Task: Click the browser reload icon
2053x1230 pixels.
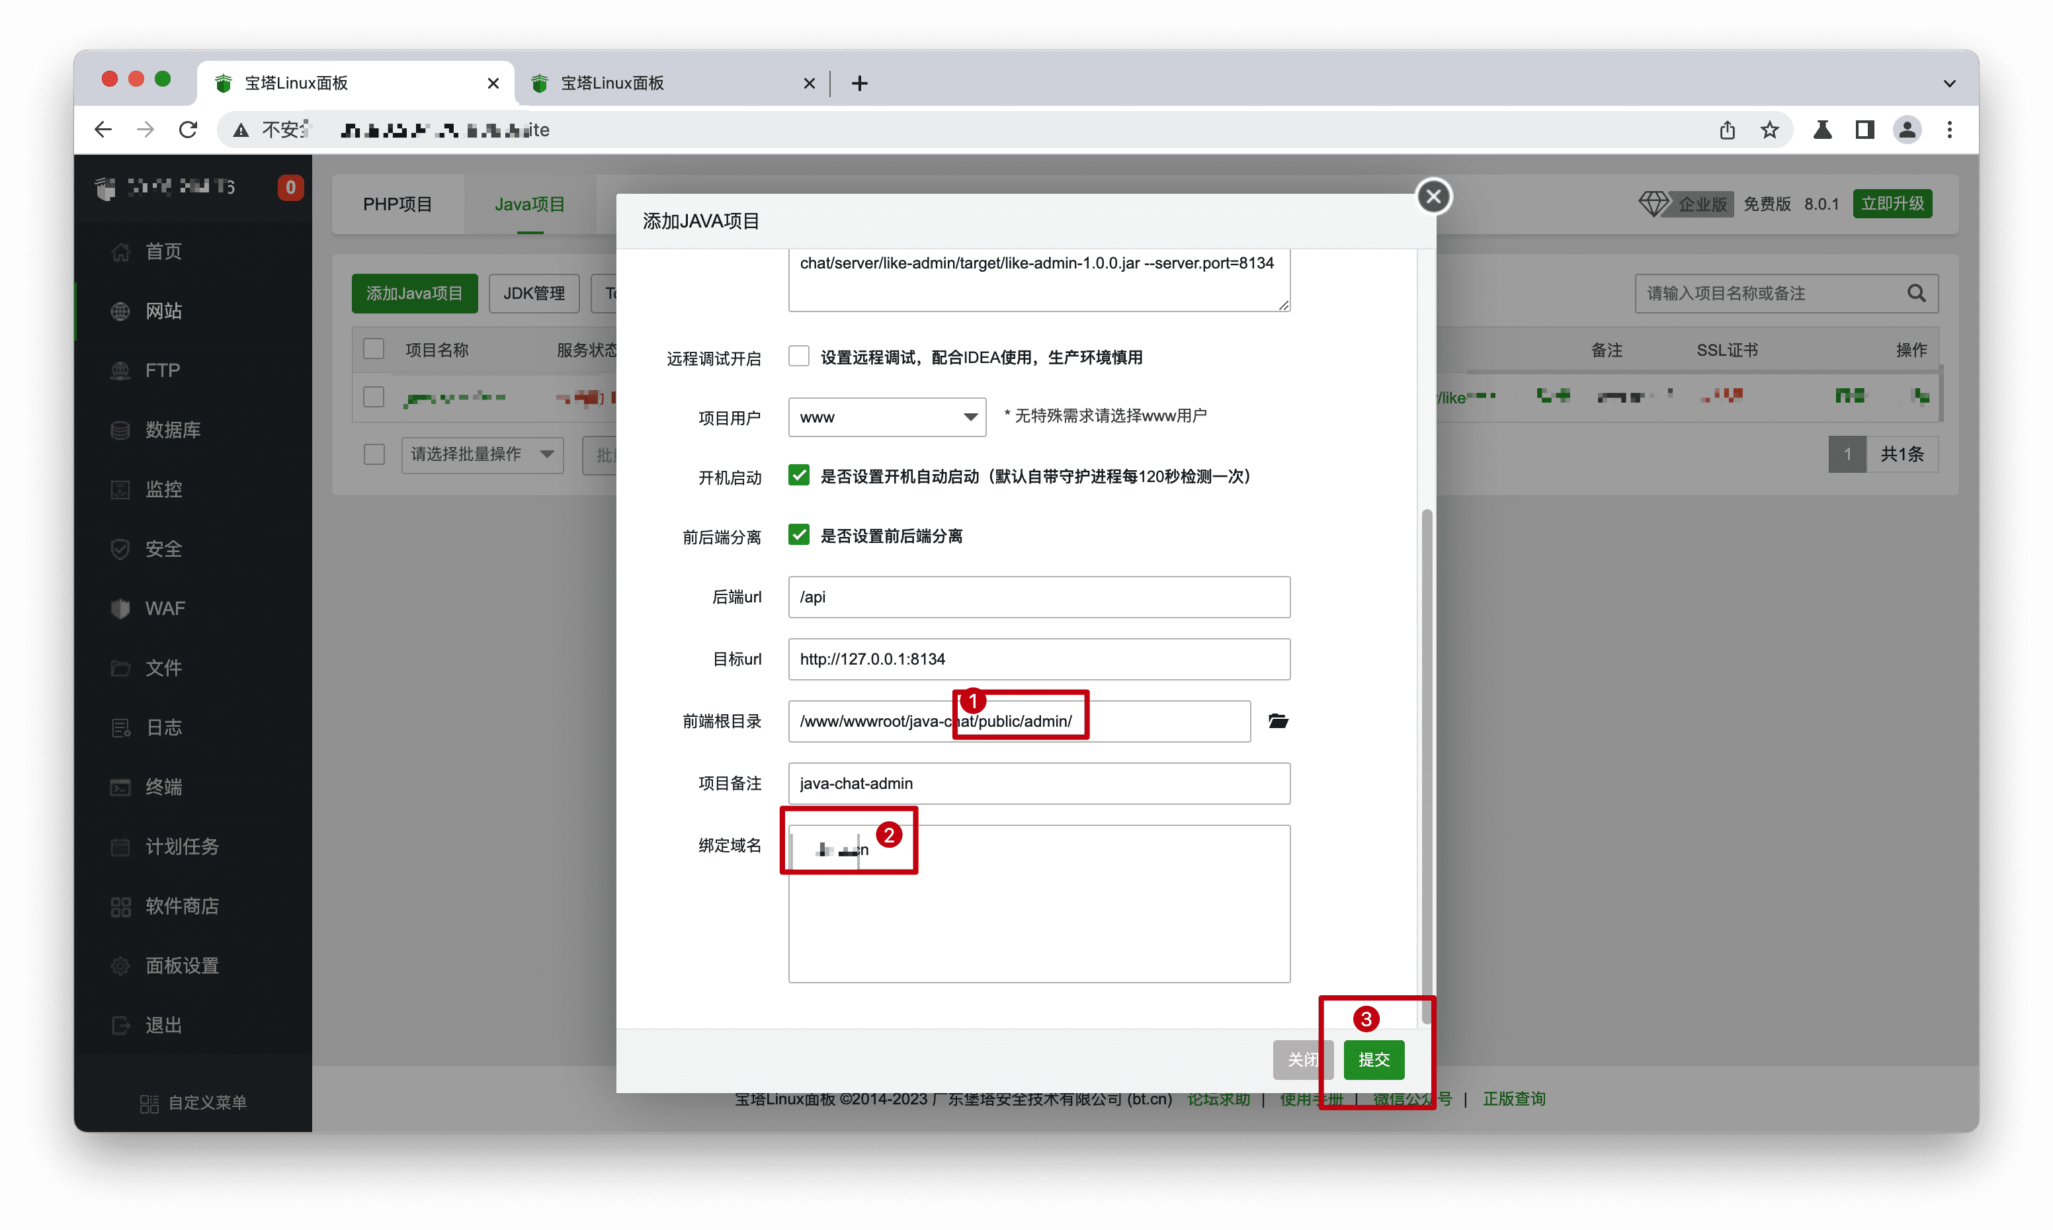Action: [188, 130]
